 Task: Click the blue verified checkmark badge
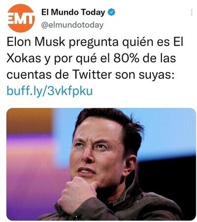[x=111, y=12]
